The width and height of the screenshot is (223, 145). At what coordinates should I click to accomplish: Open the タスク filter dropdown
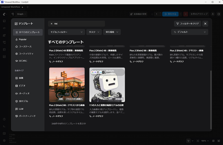94,32
